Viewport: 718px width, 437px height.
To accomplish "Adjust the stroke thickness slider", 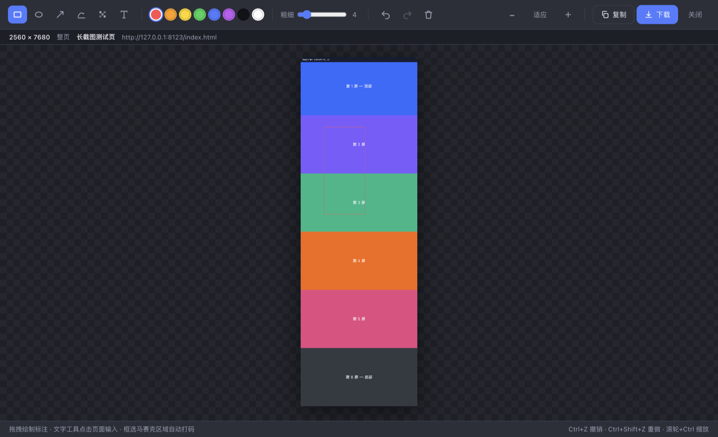I will [x=322, y=15].
